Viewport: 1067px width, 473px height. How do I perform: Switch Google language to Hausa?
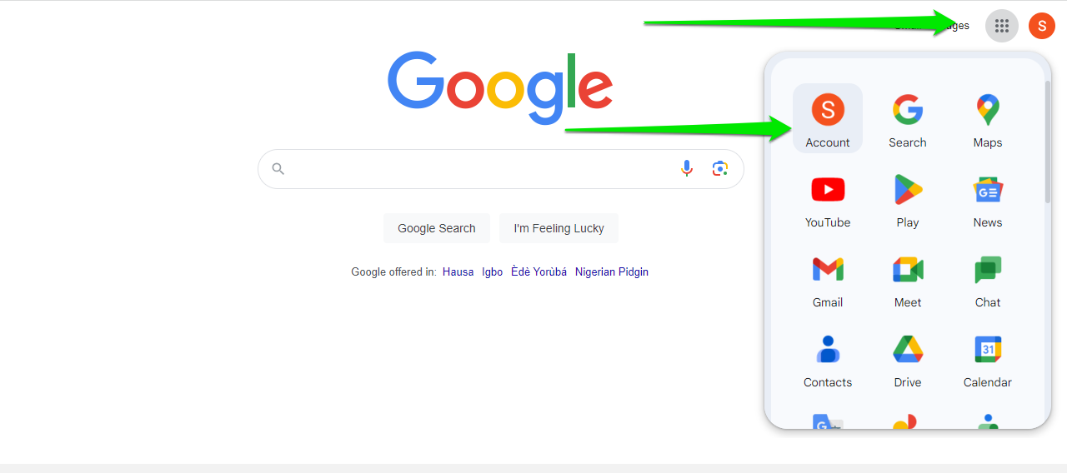click(458, 271)
